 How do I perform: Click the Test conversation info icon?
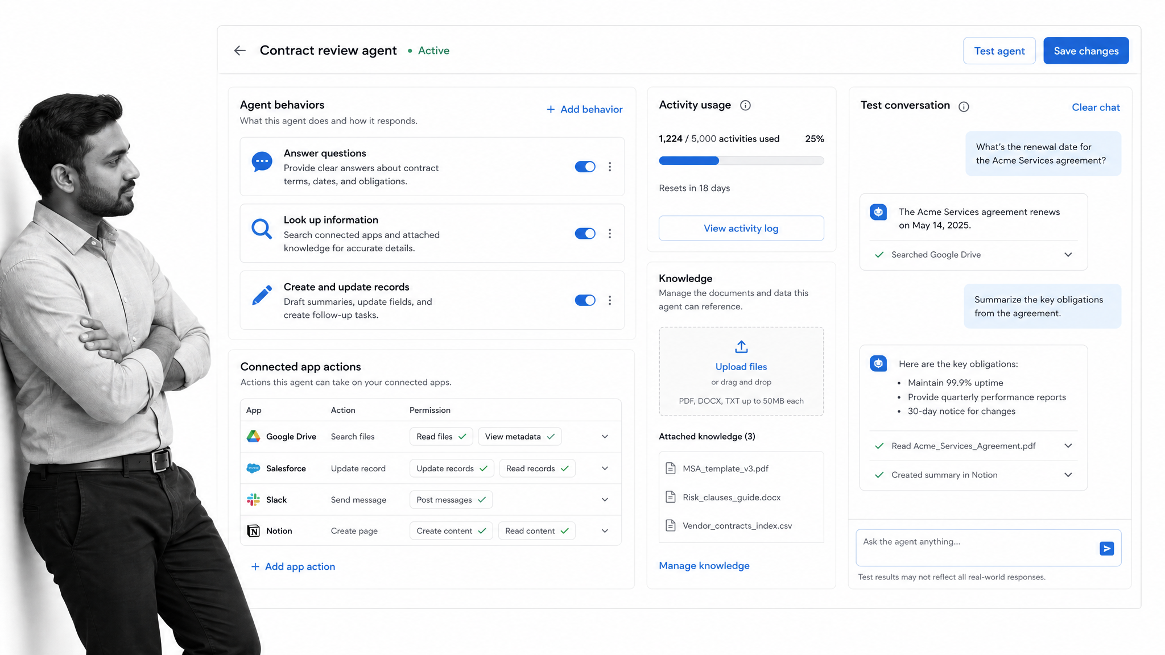(964, 107)
